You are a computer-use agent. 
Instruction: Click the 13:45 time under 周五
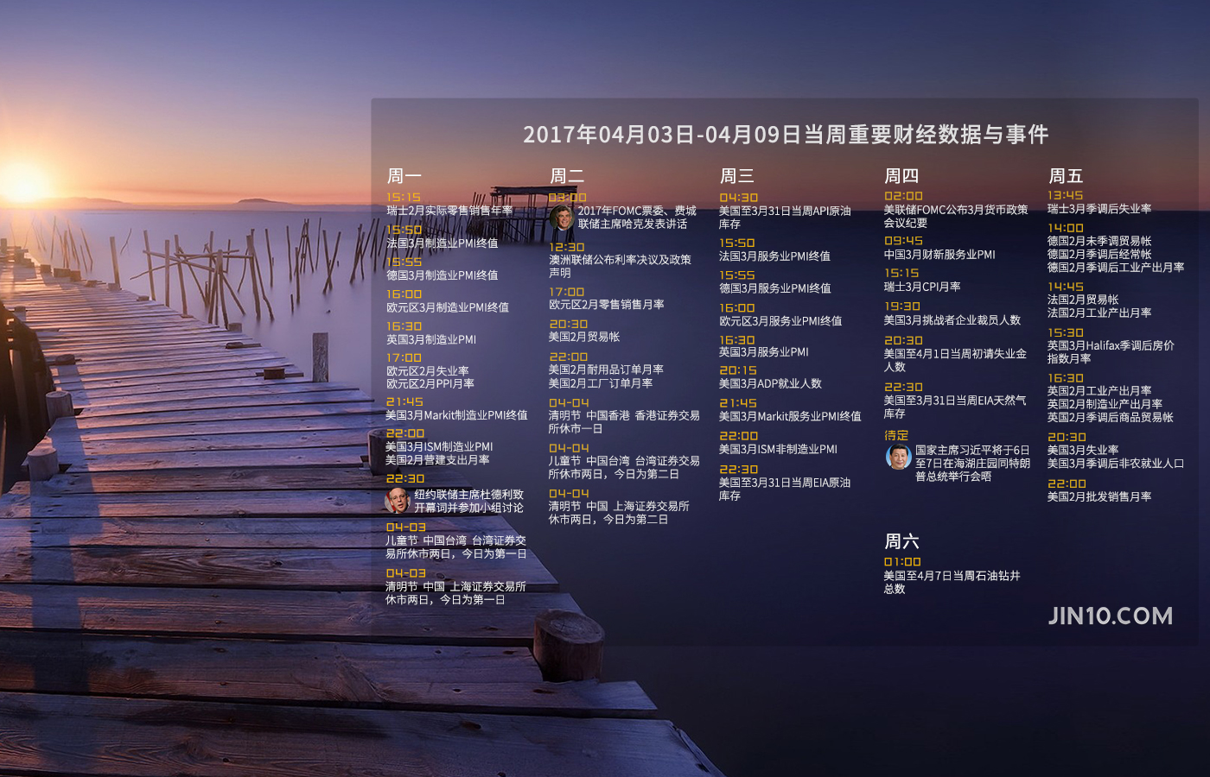tap(1065, 196)
